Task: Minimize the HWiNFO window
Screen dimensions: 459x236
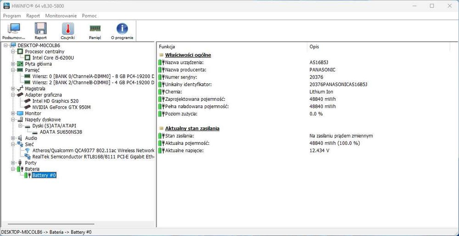Action: coord(414,6)
